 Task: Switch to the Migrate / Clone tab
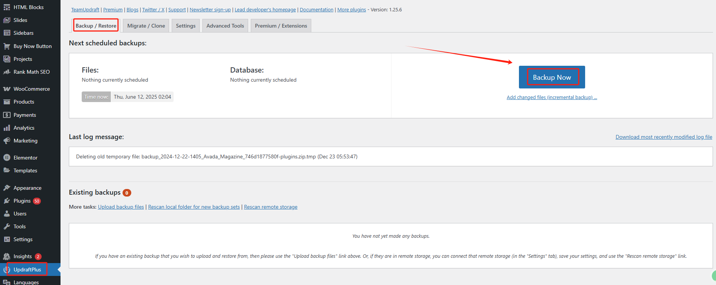146,26
